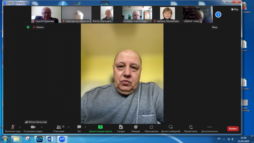Select Vladimir Vanin video thumbnail
Image resolution: width=254 pixels, height=143 pixels.
click(x=198, y=14)
